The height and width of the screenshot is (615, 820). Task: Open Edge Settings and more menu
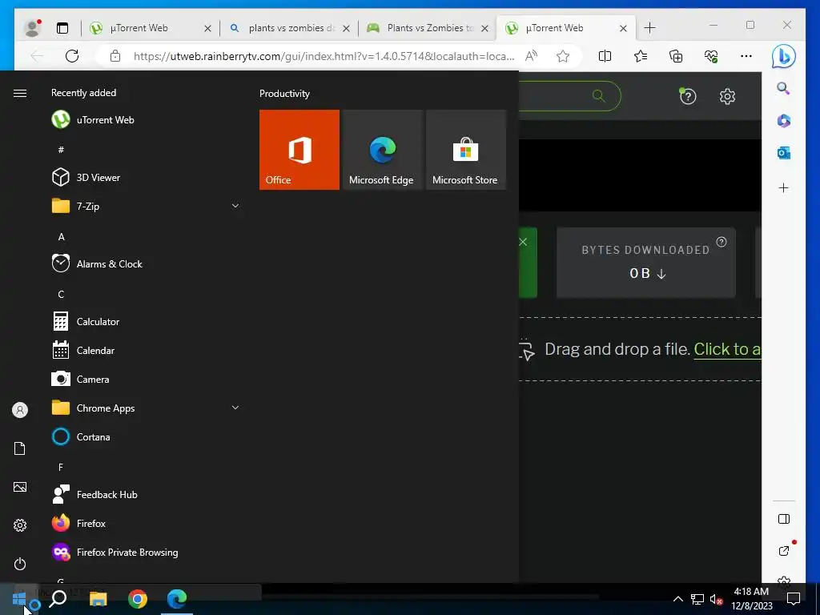tap(746, 56)
